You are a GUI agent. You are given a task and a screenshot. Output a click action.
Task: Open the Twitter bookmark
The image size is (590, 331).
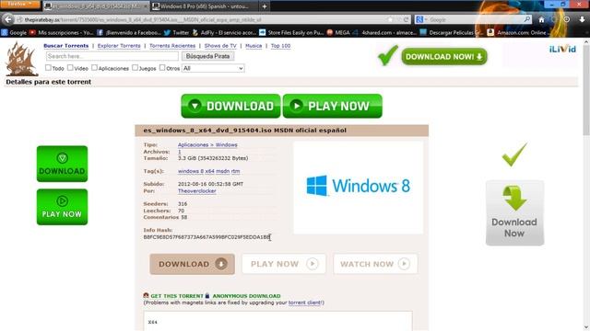176,33
